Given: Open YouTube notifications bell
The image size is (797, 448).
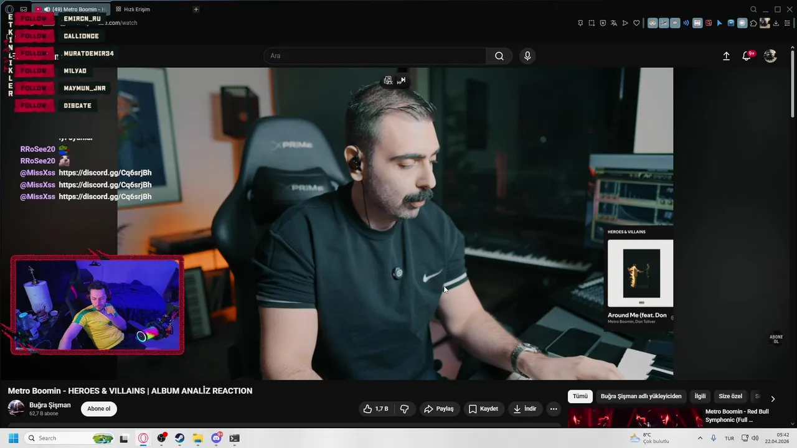Looking at the screenshot, I should (x=747, y=56).
